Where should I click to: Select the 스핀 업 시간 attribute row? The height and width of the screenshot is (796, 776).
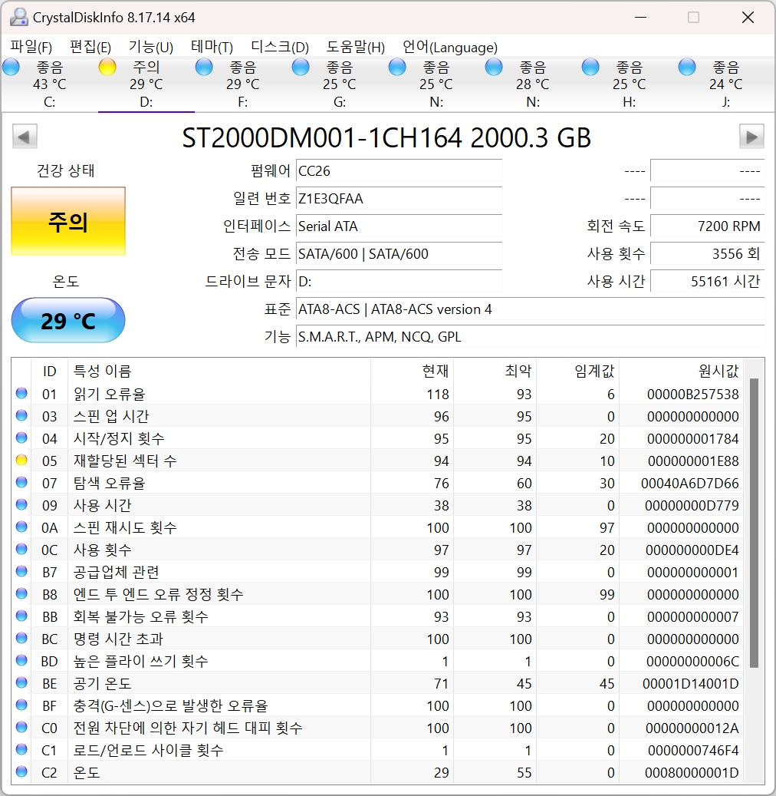377,416
